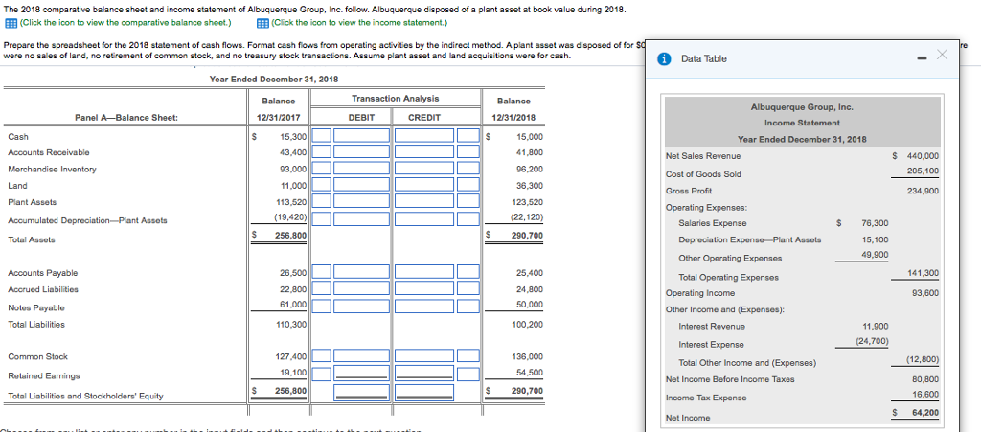Image resolution: width=981 pixels, height=432 pixels.
Task: Select Accounts Payable debit amount field
Action: pyautogui.click(x=362, y=271)
